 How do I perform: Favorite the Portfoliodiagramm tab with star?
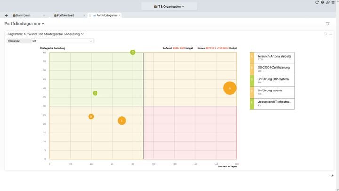(90, 15)
